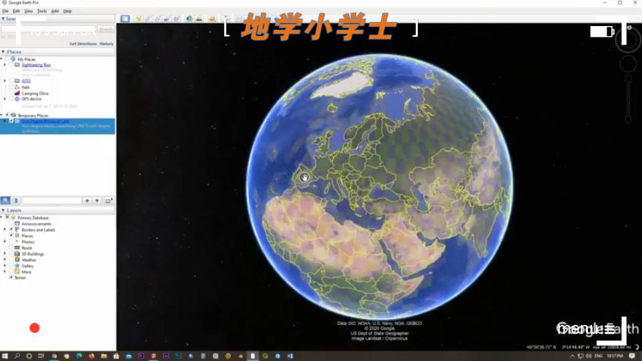Click the Camping Olive placemark icon
Image resolution: width=642 pixels, height=361 pixels.
(x=17, y=94)
